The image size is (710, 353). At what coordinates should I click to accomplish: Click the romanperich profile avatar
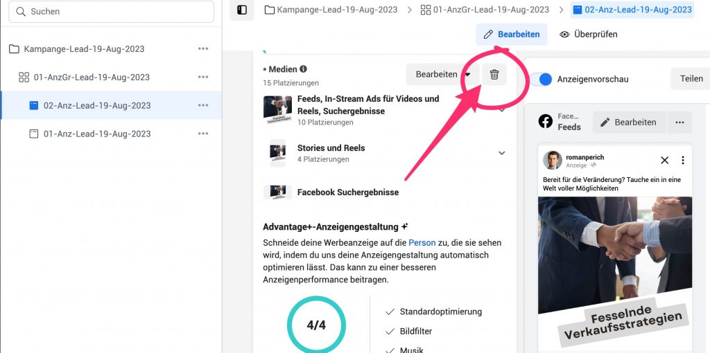pos(553,161)
